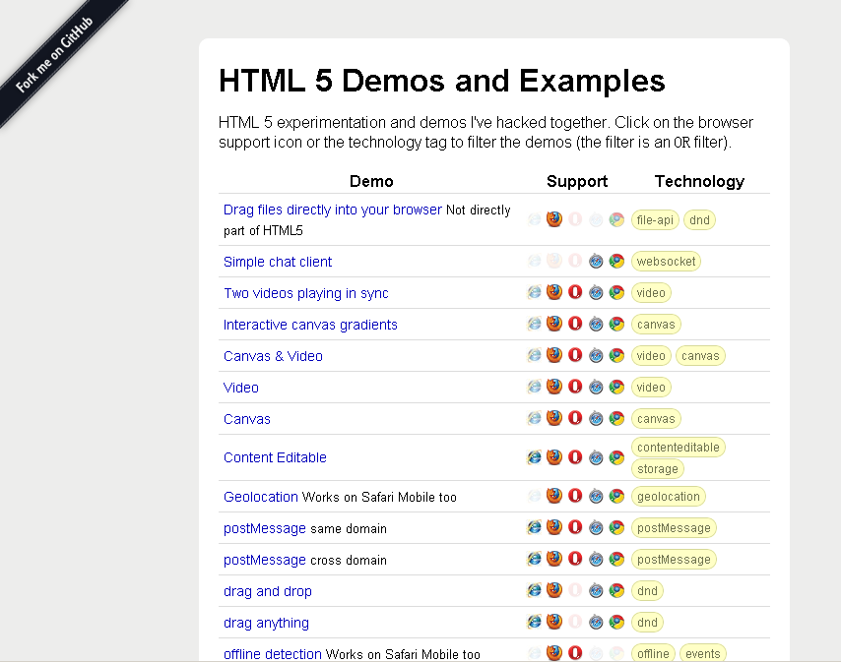The height and width of the screenshot is (662, 841).
Task: Filter by the websocket tag
Action: [x=666, y=262]
